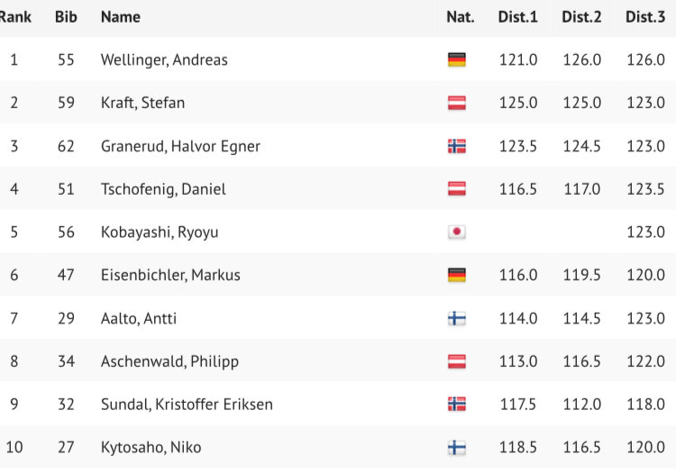The width and height of the screenshot is (676, 474).
Task: Click the Nat. column header
Action: [x=460, y=17]
